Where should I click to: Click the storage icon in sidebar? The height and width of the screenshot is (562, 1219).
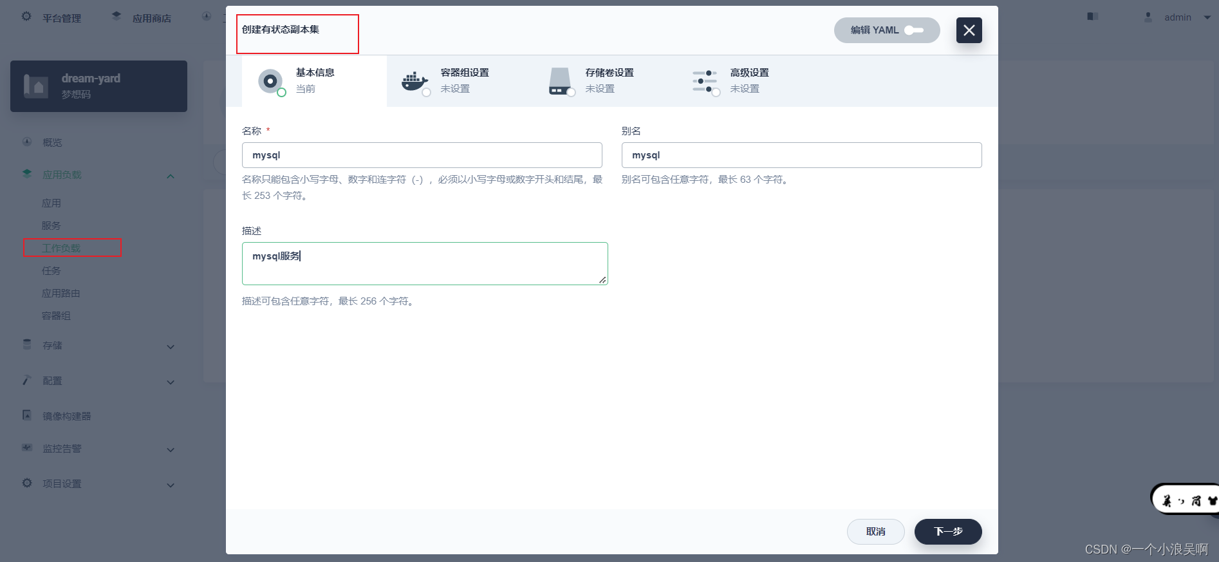[x=27, y=344]
